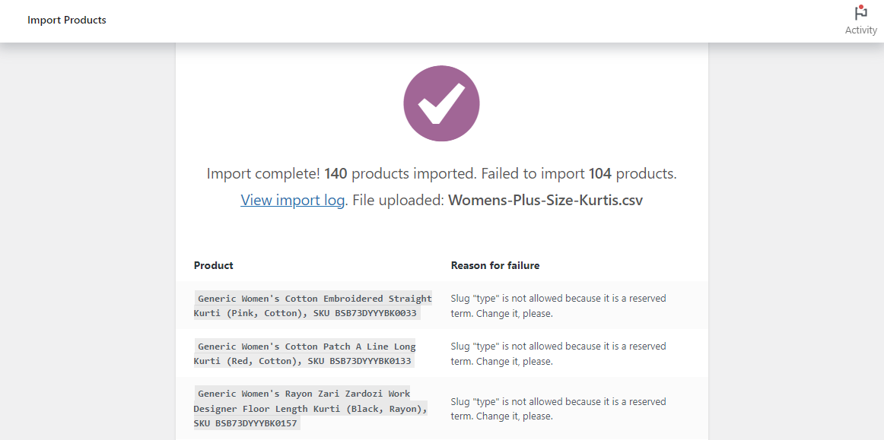Image resolution: width=884 pixels, height=440 pixels.
Task: Select the Red Cotton Patch A Line Kurti entry
Action: (x=305, y=353)
